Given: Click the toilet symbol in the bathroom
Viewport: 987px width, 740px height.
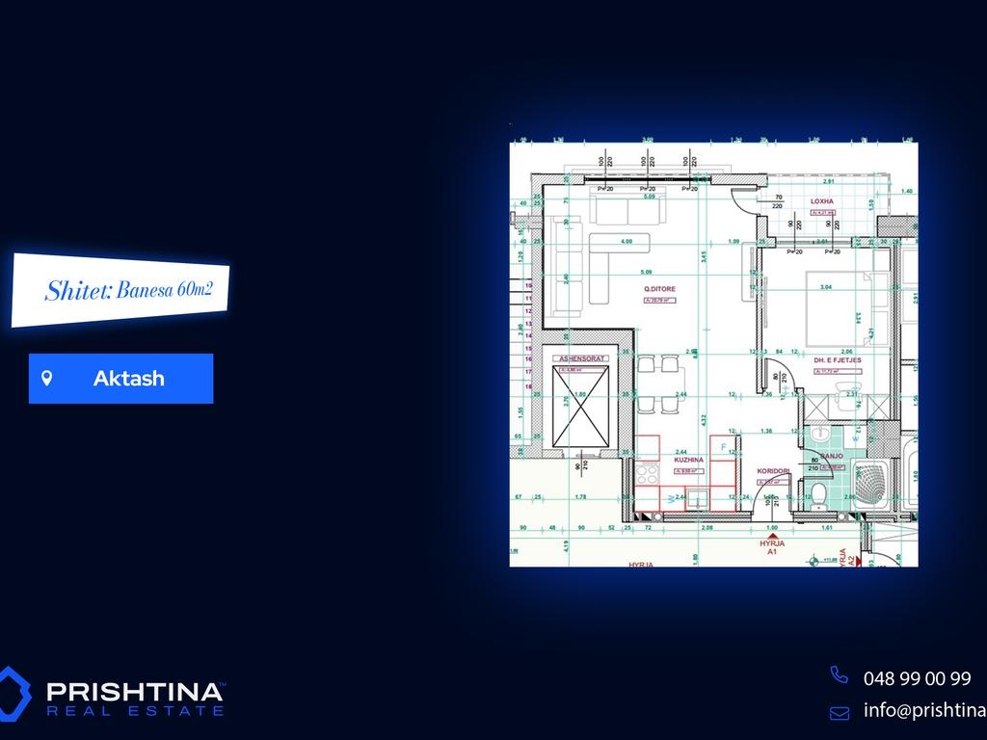Looking at the screenshot, I should click(819, 495).
